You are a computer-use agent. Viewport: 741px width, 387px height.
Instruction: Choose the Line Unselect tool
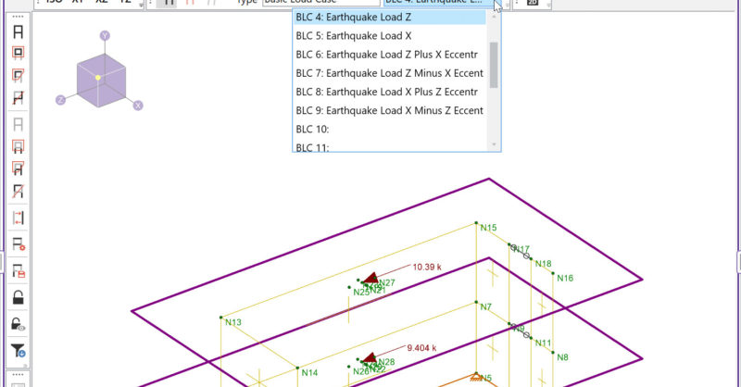18,191
